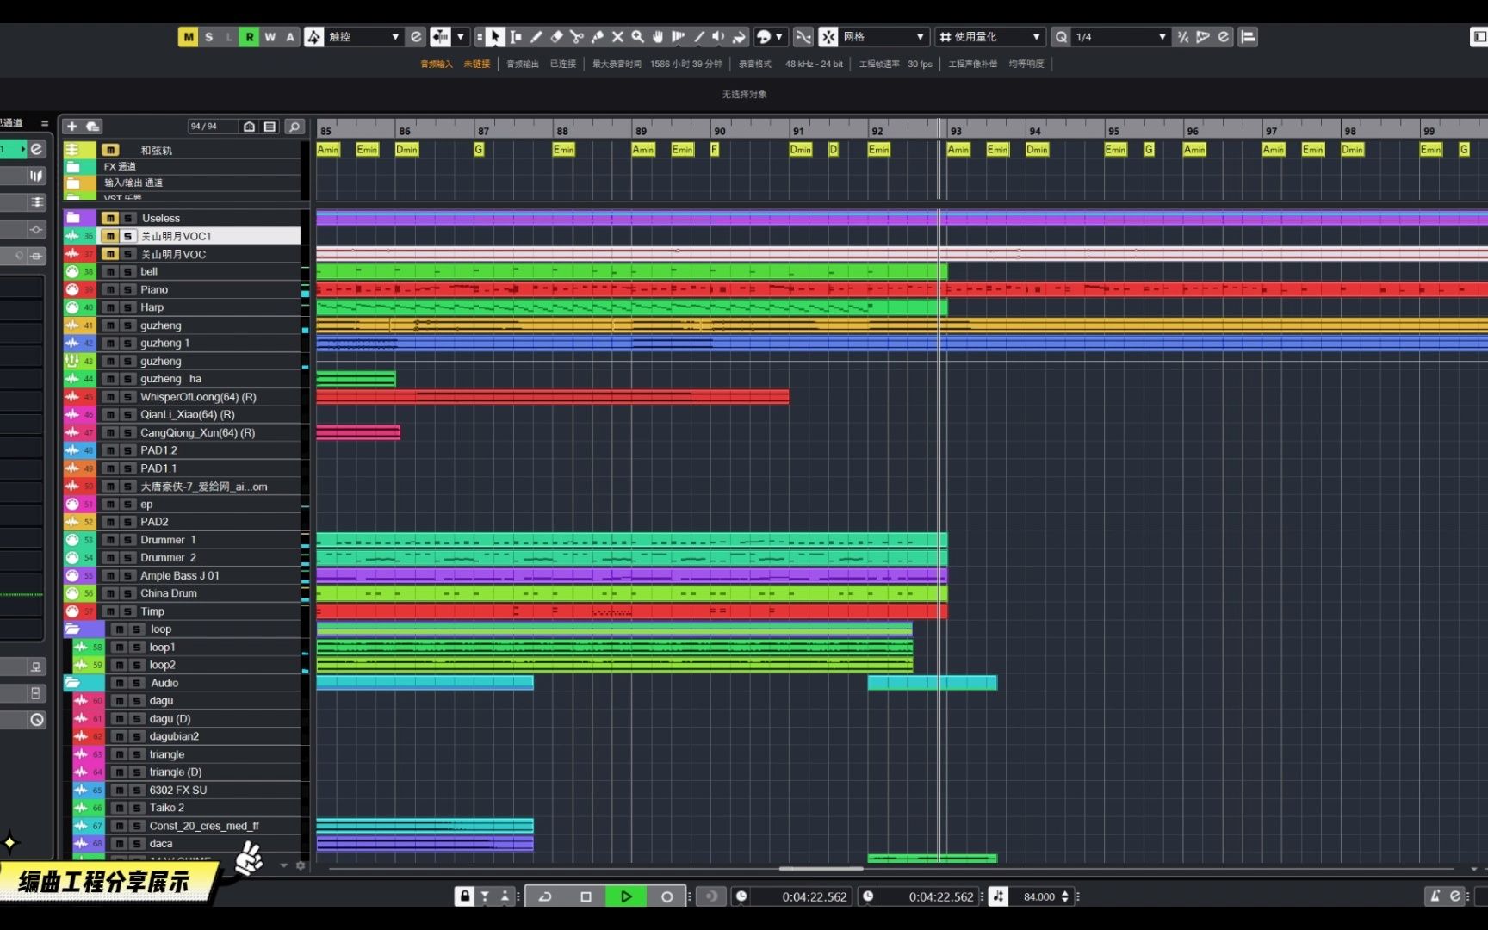The width and height of the screenshot is (1488, 930).
Task: Mute the Drummer 1 track
Action: pyautogui.click(x=110, y=540)
